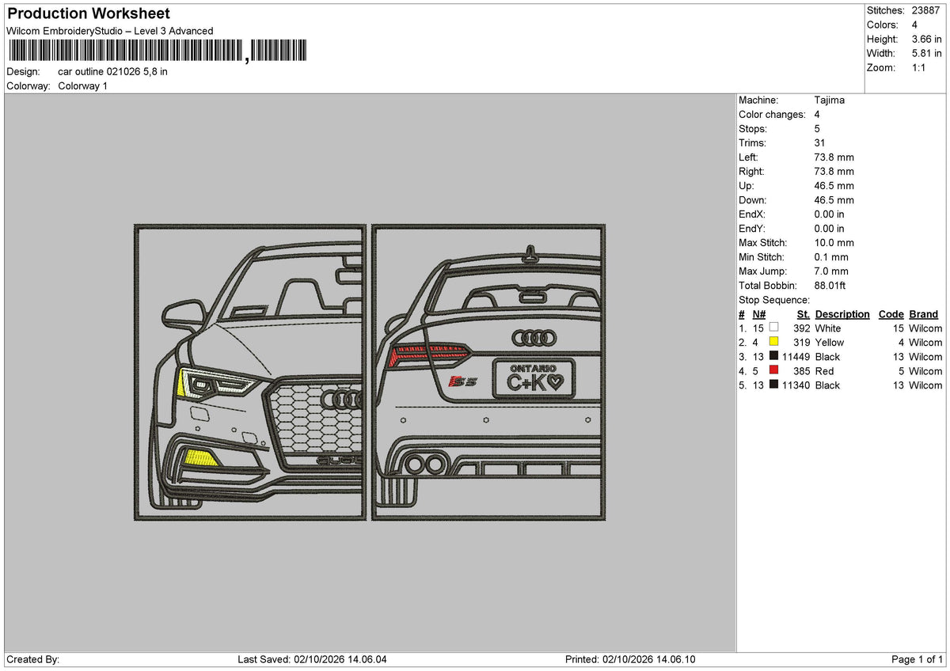Click the 'Created By:' footer label
Image resolution: width=950 pixels, height=671 pixels.
[x=32, y=659]
